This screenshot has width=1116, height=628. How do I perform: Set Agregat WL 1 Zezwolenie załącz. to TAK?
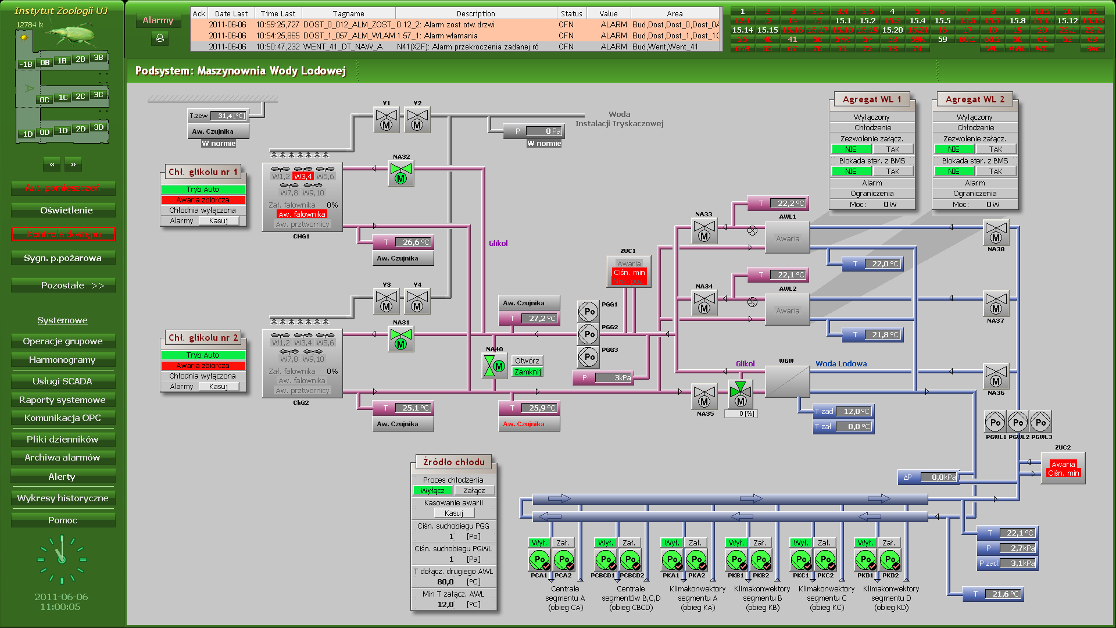893,149
